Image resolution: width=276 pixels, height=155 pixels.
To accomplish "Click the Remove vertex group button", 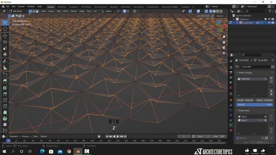I will 249,100.
